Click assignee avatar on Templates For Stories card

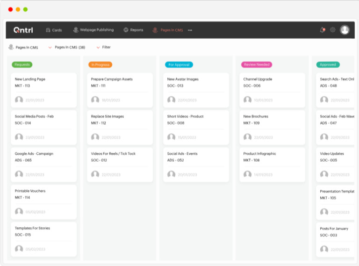tap(19, 249)
